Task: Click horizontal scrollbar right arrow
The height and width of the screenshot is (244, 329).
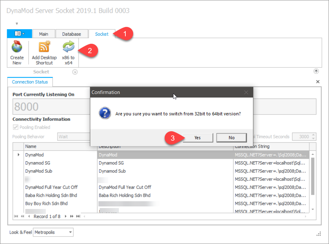Action: [x=306, y=216]
